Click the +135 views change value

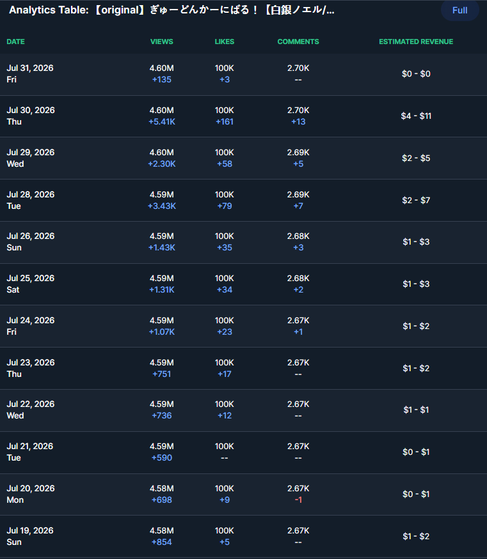coord(162,79)
